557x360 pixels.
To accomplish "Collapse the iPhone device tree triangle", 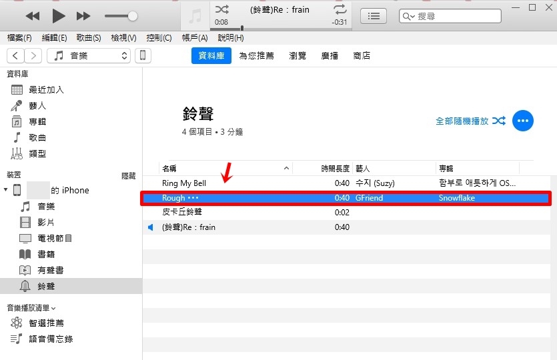I will coord(6,189).
